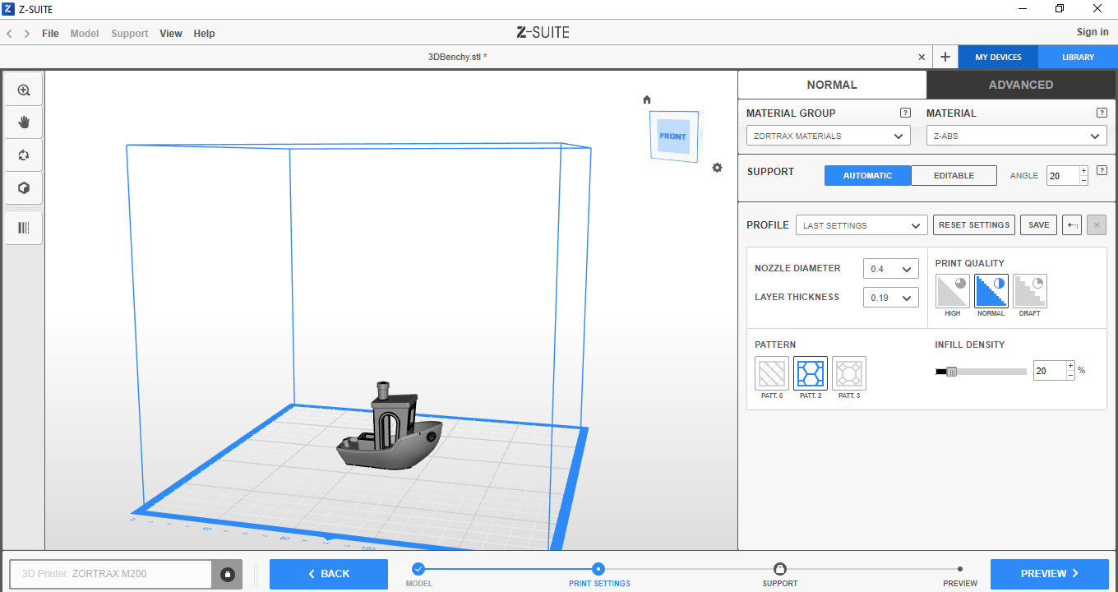Choose infill pattern Patt. 0
1118x592 pixels.
click(x=772, y=373)
